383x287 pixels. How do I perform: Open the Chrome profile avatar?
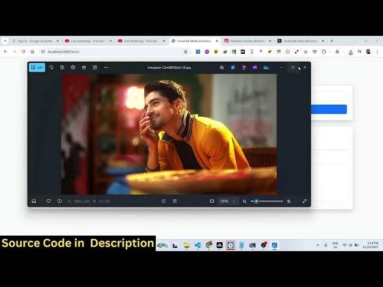(369, 51)
